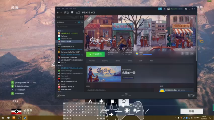Open the Windows Start menu
Viewport: 214px width, 120px height.
pos(3,118)
